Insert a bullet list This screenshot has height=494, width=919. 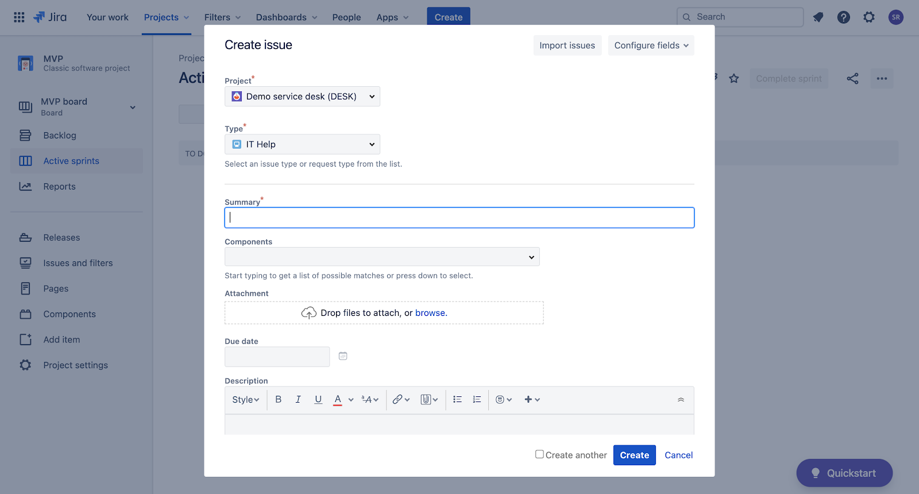(x=458, y=400)
